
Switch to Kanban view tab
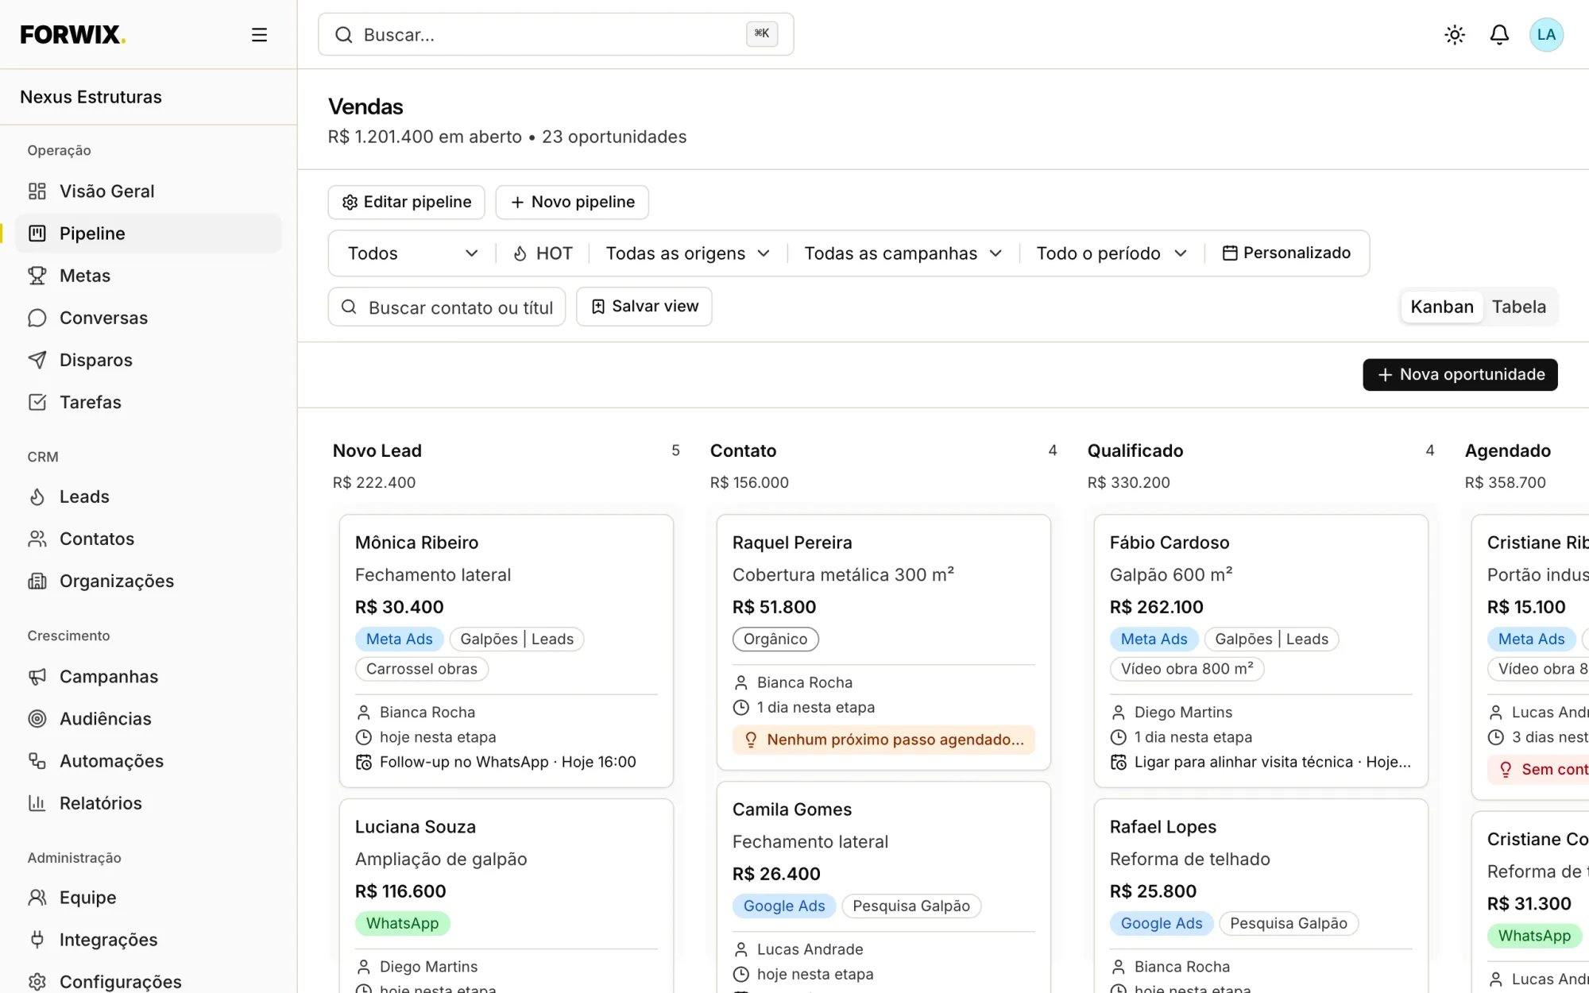pyautogui.click(x=1442, y=307)
